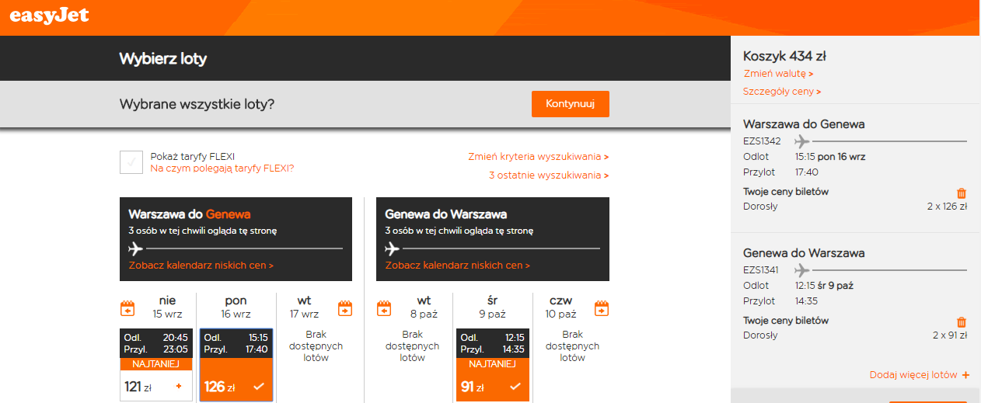Click checkmark on selected 126 zł fare
981x403 pixels.
259,386
